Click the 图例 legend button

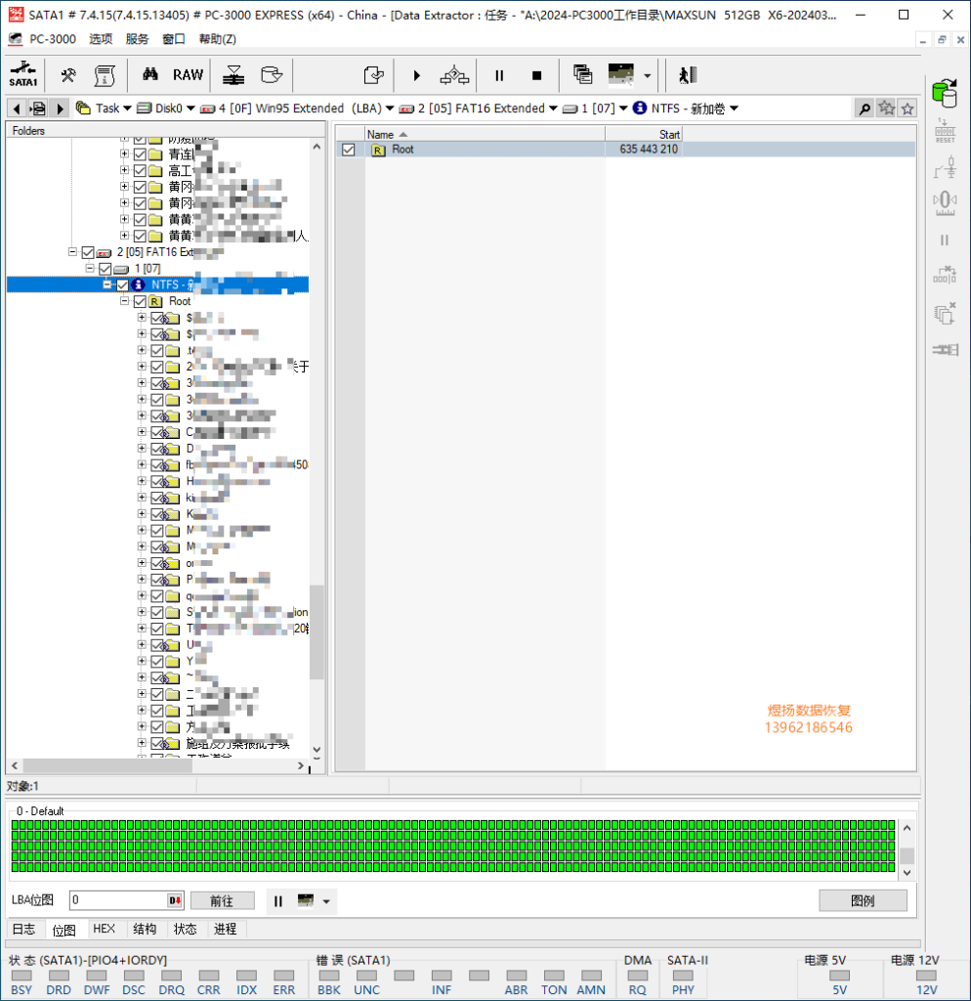pos(863,900)
